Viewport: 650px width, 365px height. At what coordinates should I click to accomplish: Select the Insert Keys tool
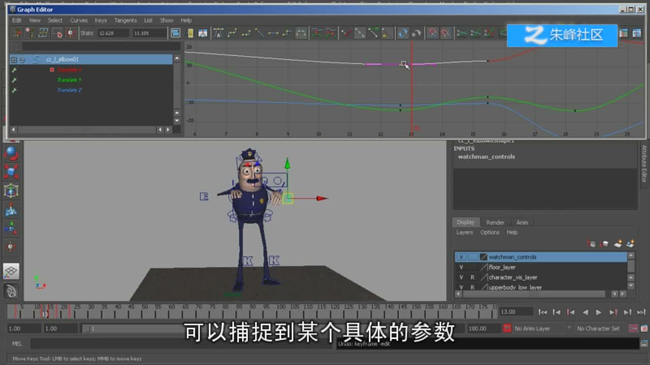(30, 33)
